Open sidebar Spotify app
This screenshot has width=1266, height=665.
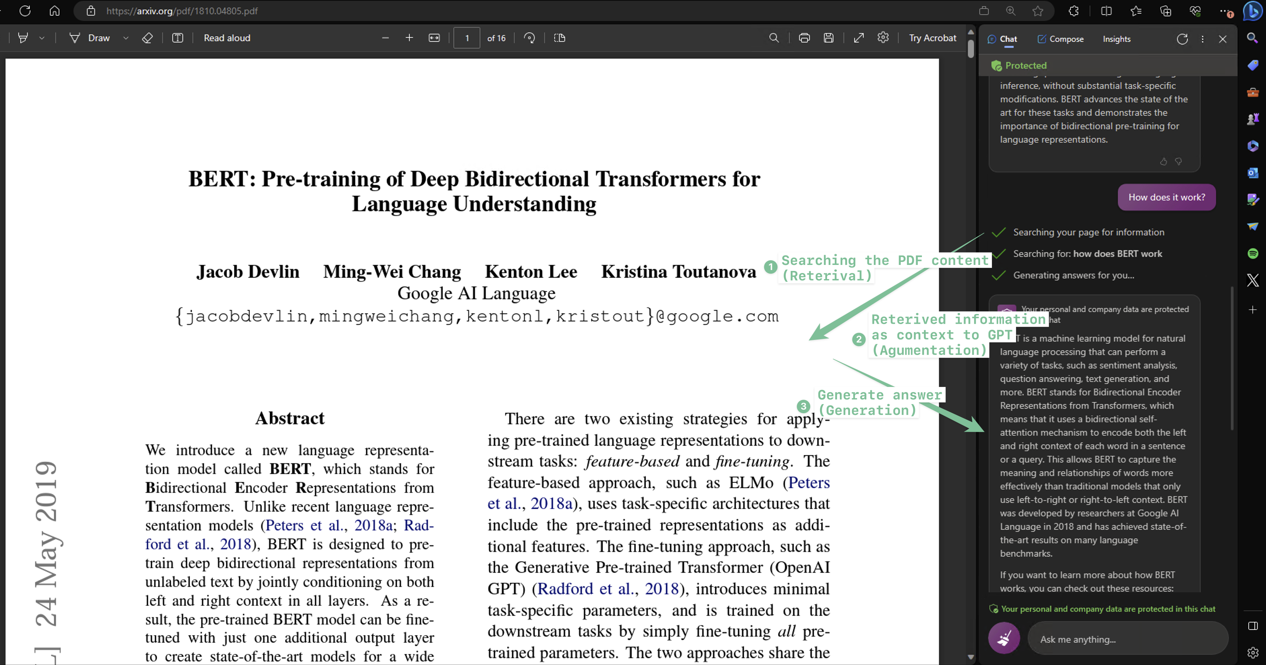pos(1253,253)
